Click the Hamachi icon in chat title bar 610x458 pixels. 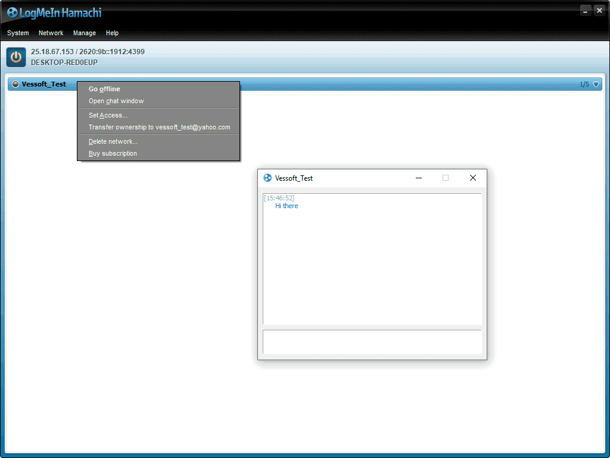267,178
